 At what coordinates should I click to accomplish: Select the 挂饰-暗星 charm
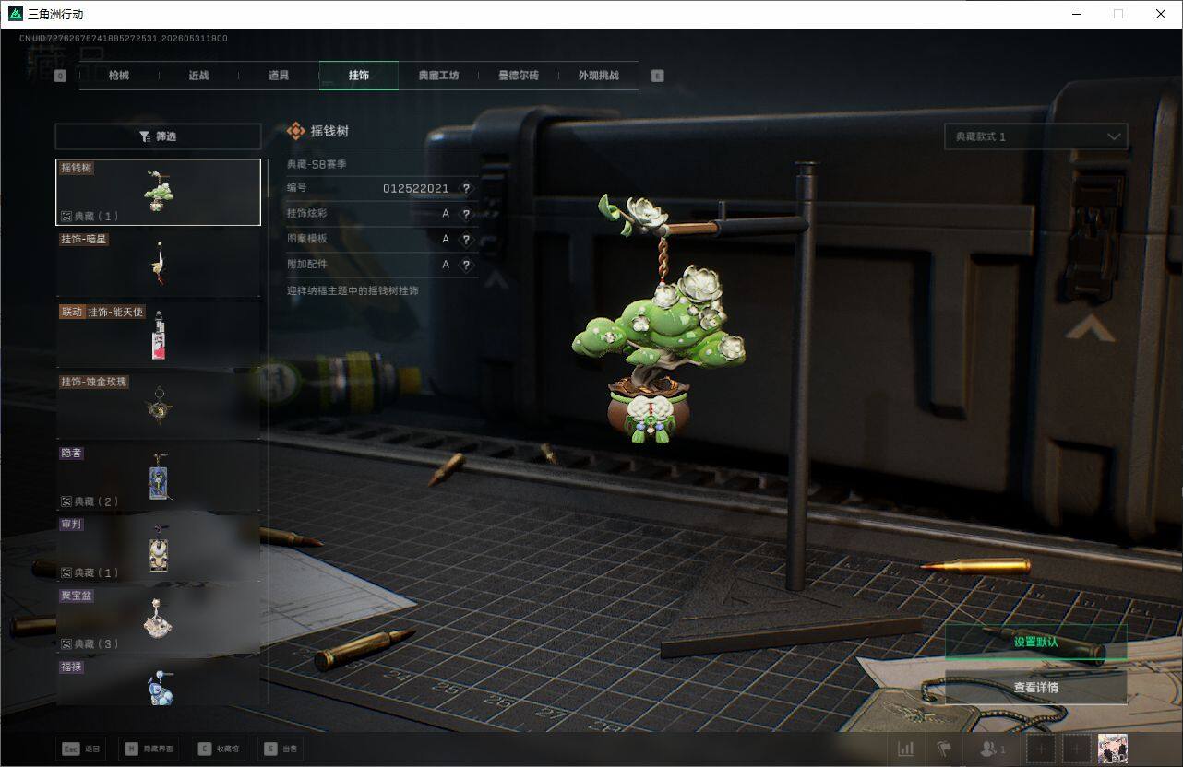[158, 263]
